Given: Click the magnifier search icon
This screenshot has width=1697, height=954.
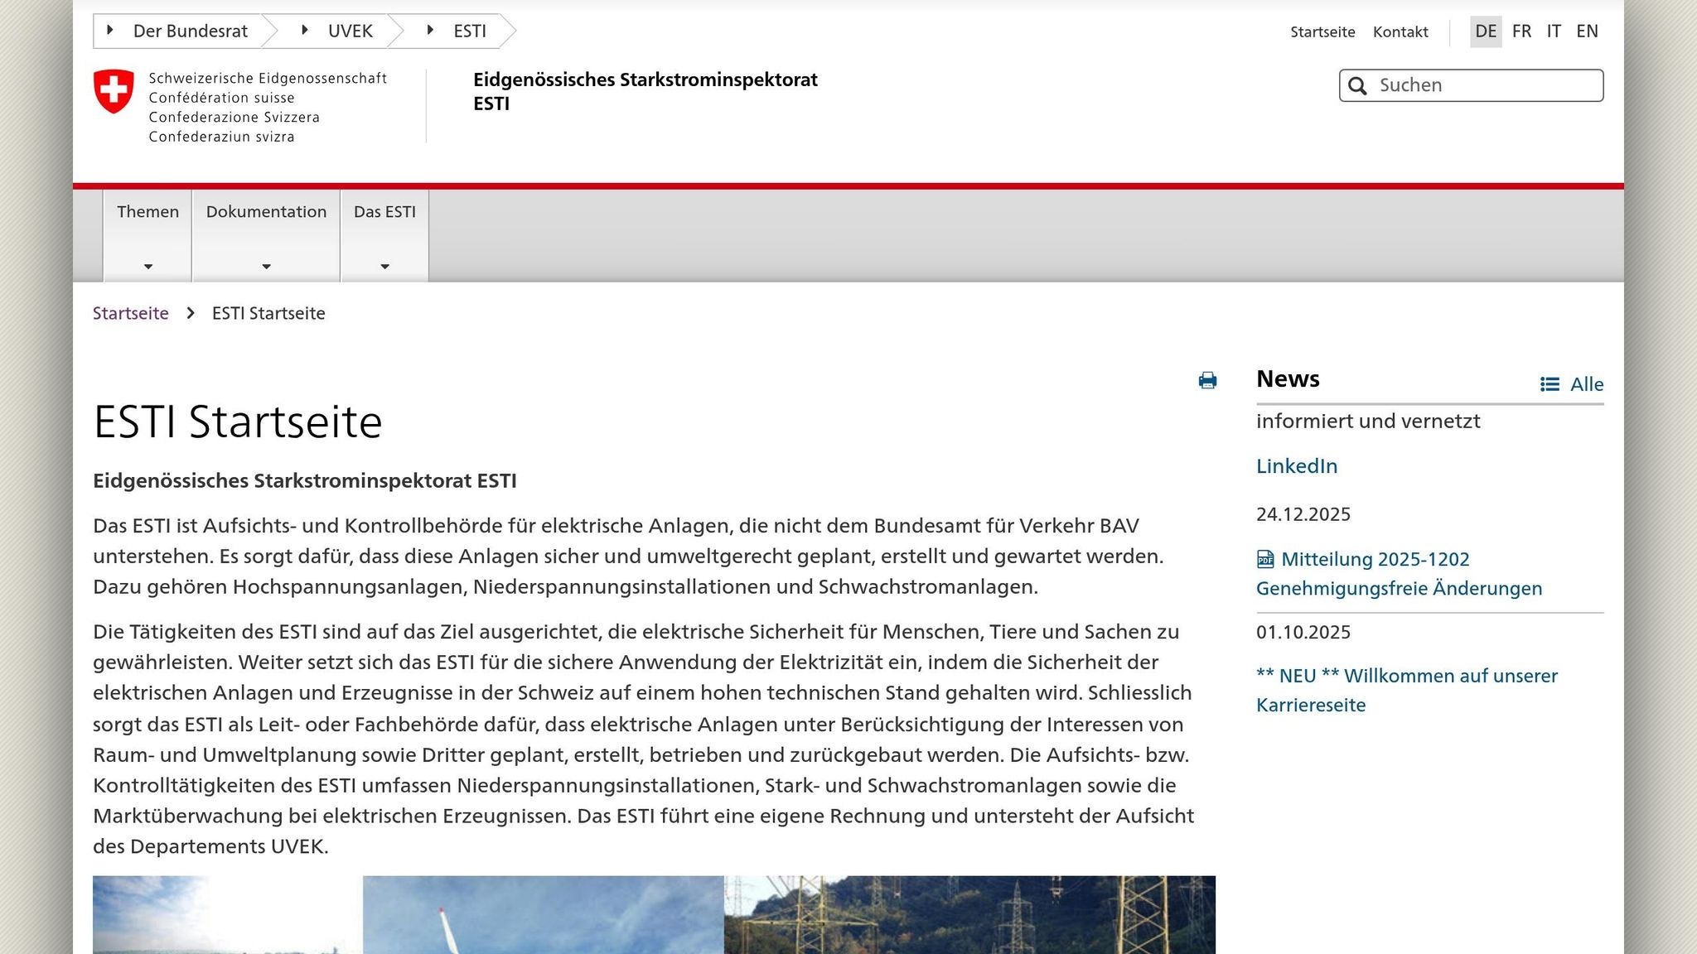Looking at the screenshot, I should pos(1357,86).
